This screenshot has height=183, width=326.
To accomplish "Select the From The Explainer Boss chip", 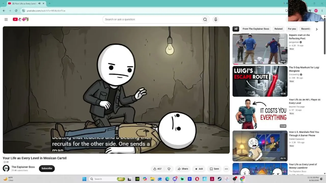I will click(256, 29).
